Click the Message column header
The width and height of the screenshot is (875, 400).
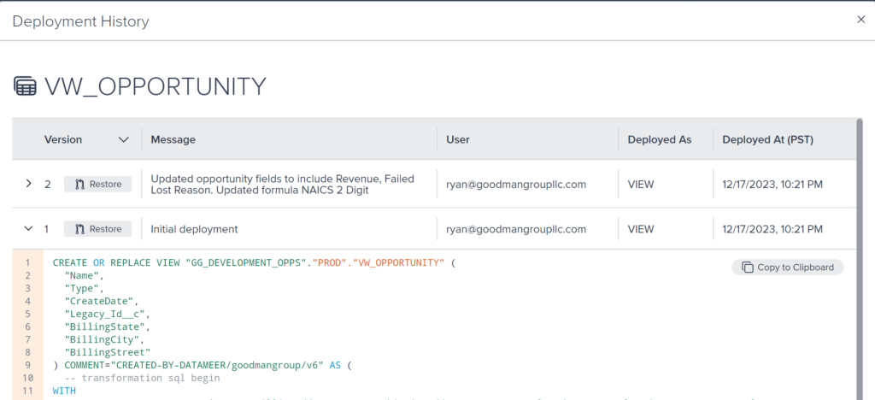(x=173, y=139)
